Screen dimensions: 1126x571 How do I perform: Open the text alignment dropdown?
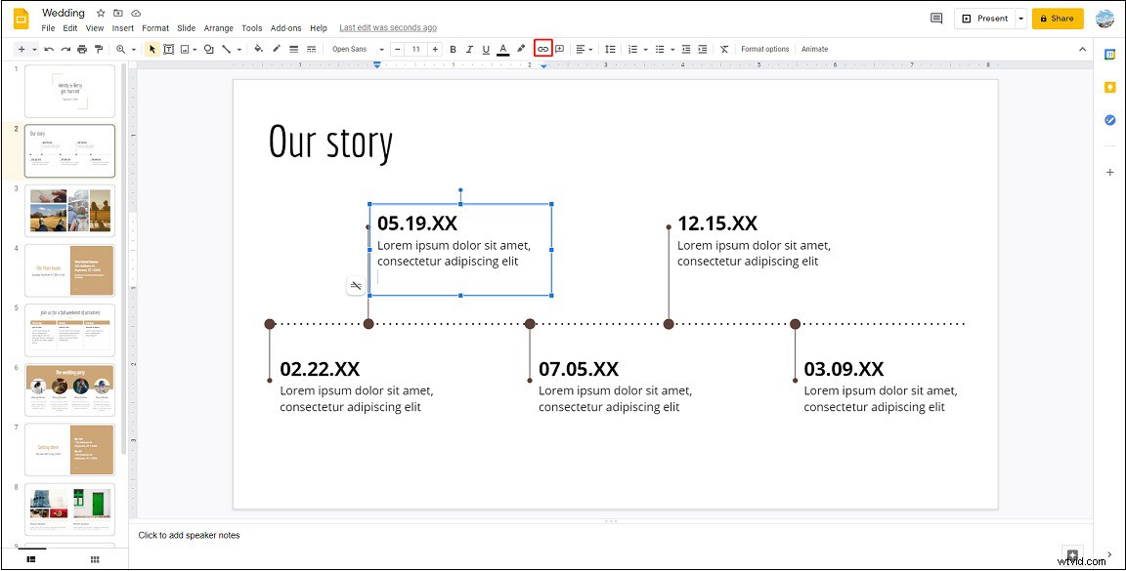coord(585,49)
